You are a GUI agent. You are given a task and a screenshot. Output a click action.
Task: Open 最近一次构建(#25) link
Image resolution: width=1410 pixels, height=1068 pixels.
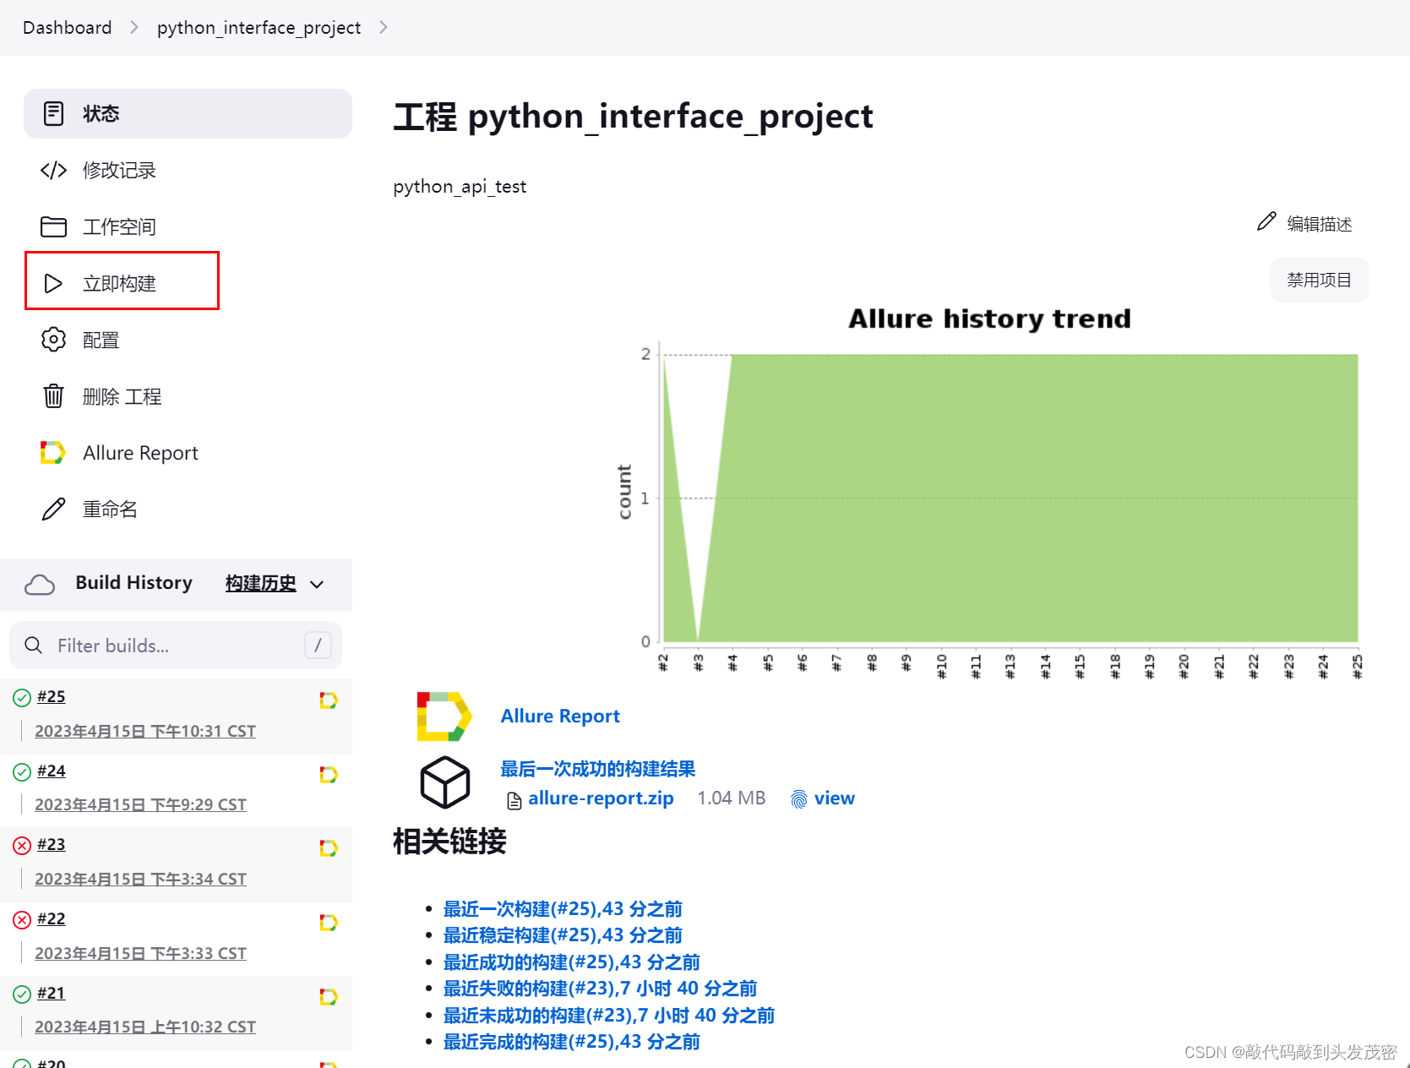pyautogui.click(x=563, y=909)
